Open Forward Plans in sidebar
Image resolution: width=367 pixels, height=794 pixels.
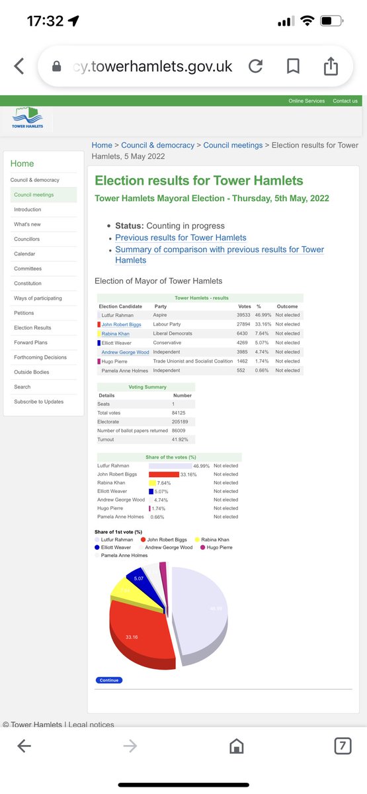tap(31, 343)
